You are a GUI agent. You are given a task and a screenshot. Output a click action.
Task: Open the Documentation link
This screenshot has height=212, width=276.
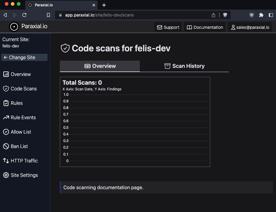click(x=205, y=27)
